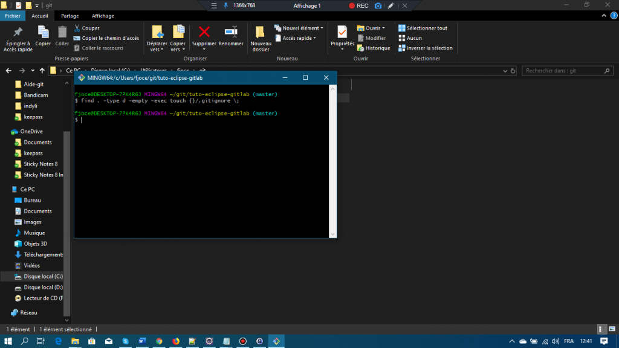The height and width of the screenshot is (348, 619).
Task: Switch to the Affichage ribbon tab
Action: (x=103, y=16)
